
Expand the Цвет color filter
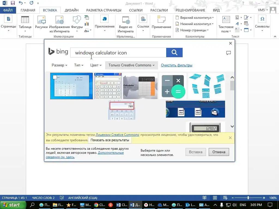point(96,65)
